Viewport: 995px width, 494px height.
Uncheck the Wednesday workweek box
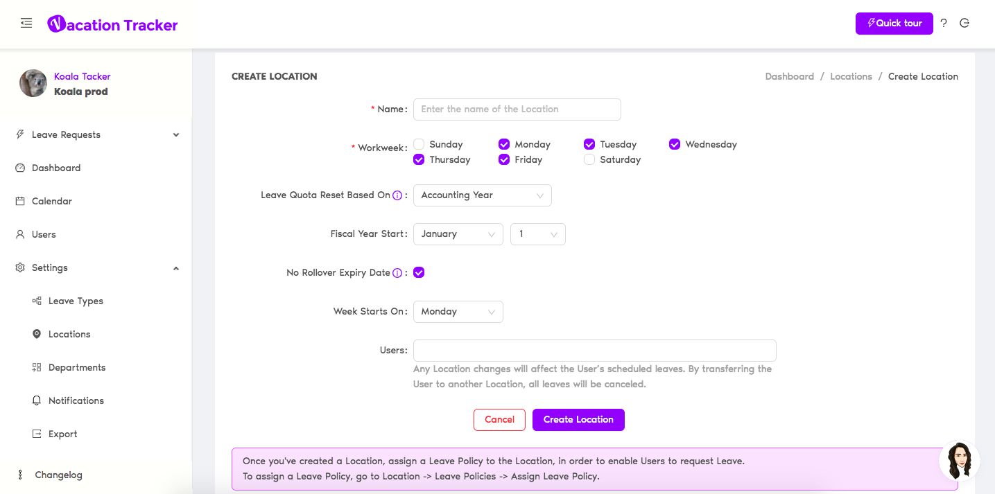[x=675, y=144]
